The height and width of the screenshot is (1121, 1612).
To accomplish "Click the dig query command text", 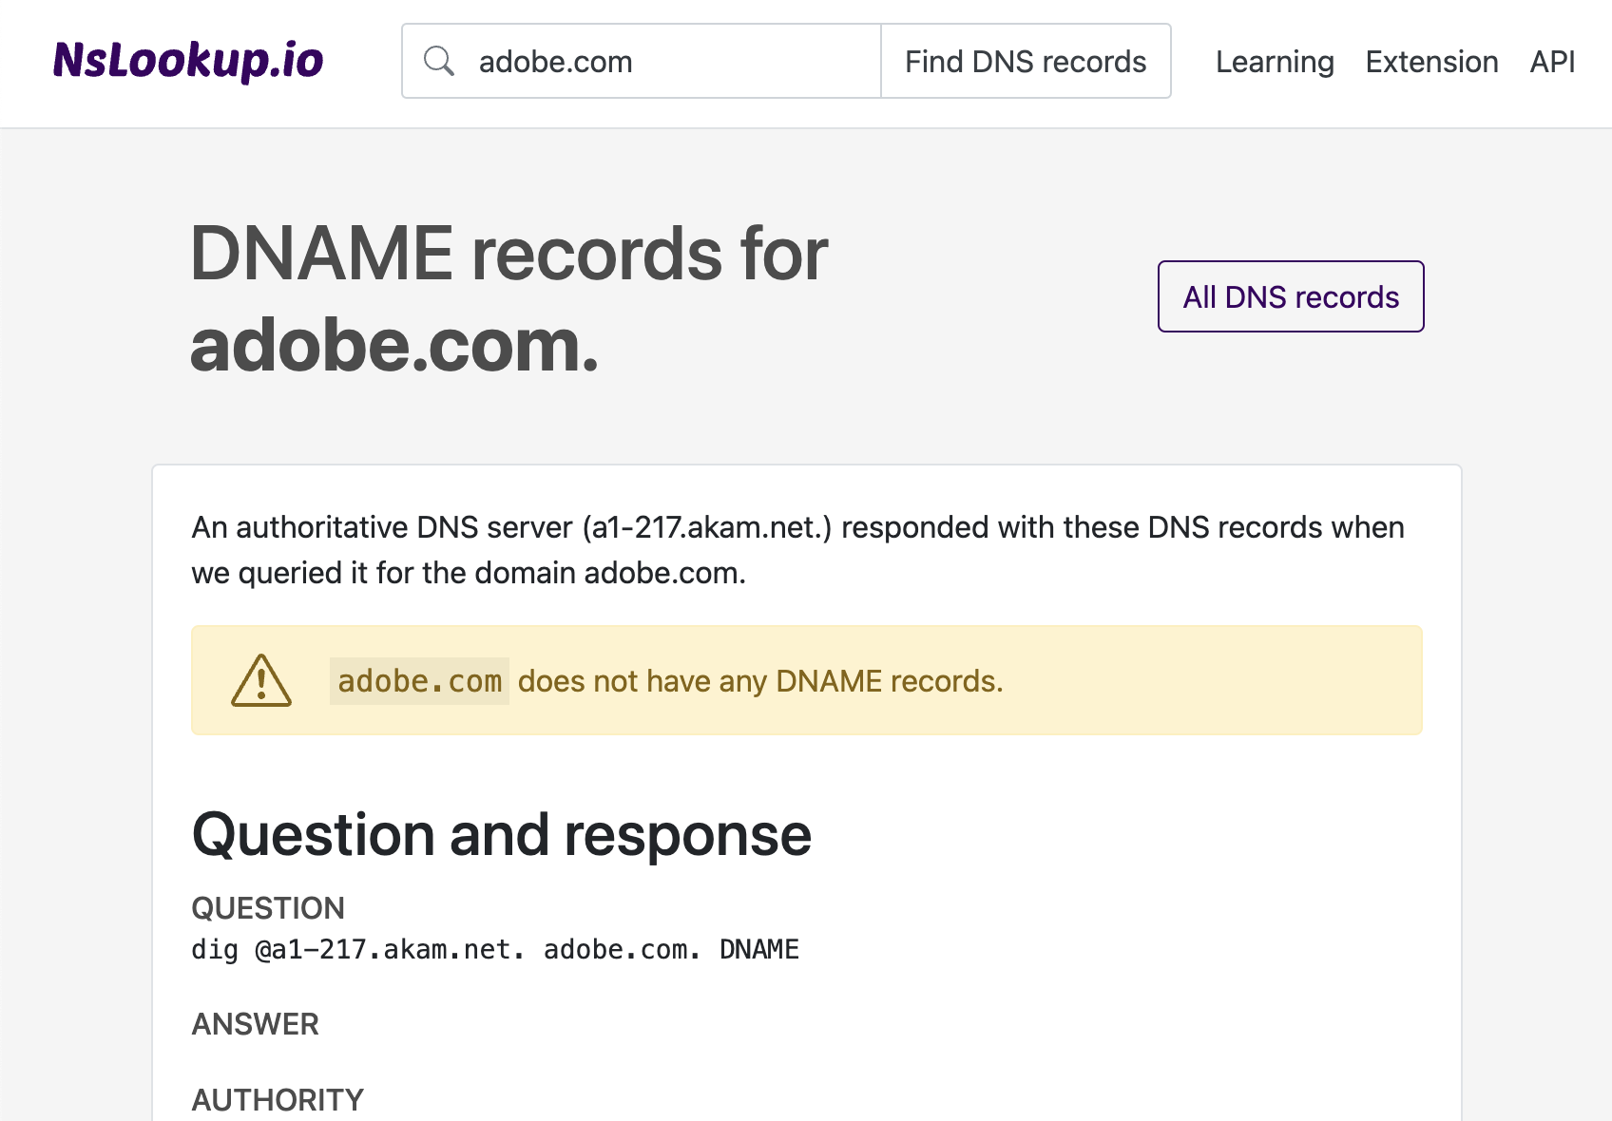I will pos(494,948).
